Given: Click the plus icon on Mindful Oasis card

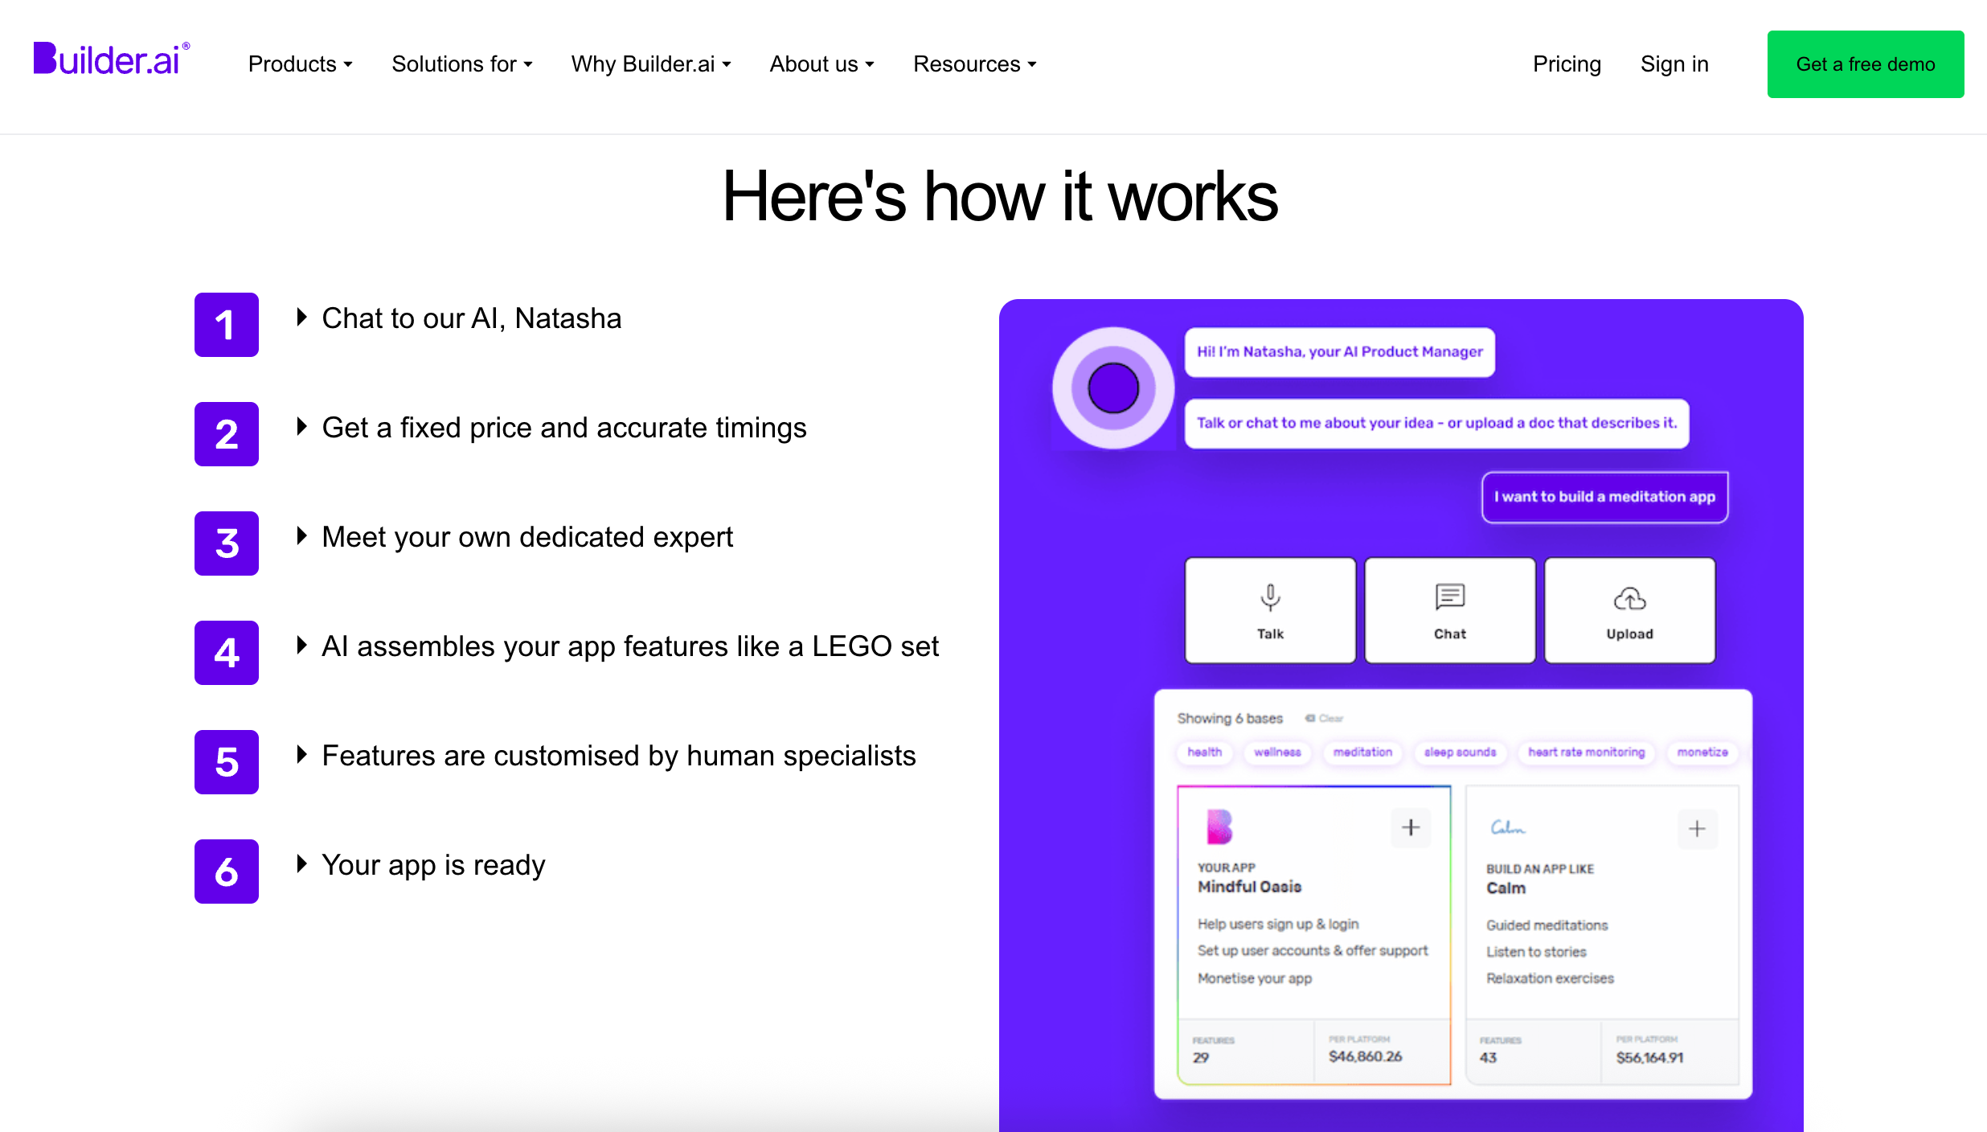Looking at the screenshot, I should point(1411,827).
